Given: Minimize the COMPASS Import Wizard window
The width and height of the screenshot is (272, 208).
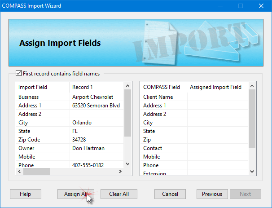Looking at the screenshot, I should coord(220,6).
